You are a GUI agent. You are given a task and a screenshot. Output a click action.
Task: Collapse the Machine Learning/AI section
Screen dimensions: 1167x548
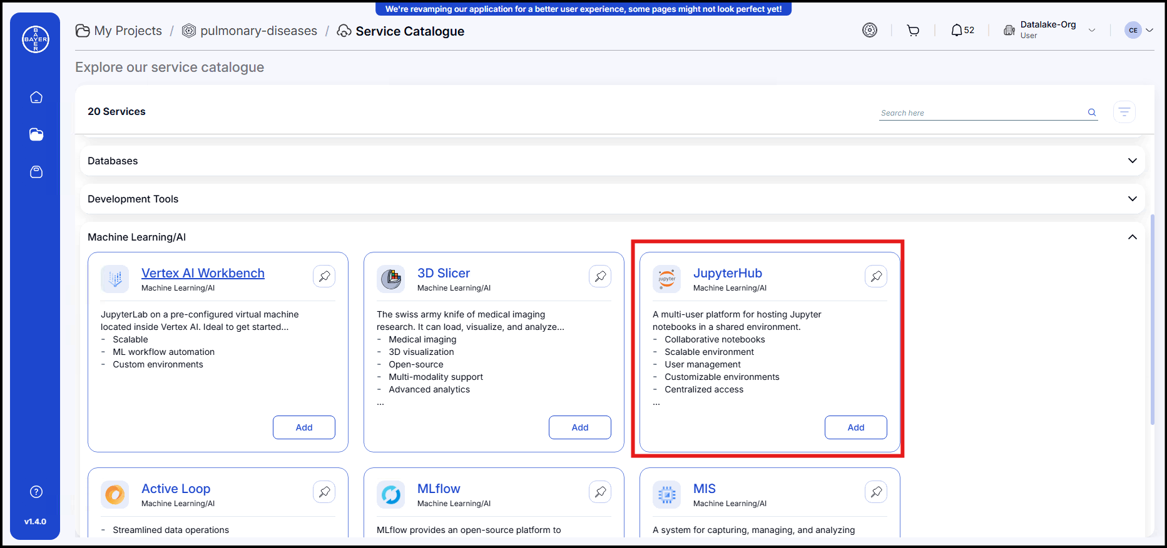[1132, 237]
